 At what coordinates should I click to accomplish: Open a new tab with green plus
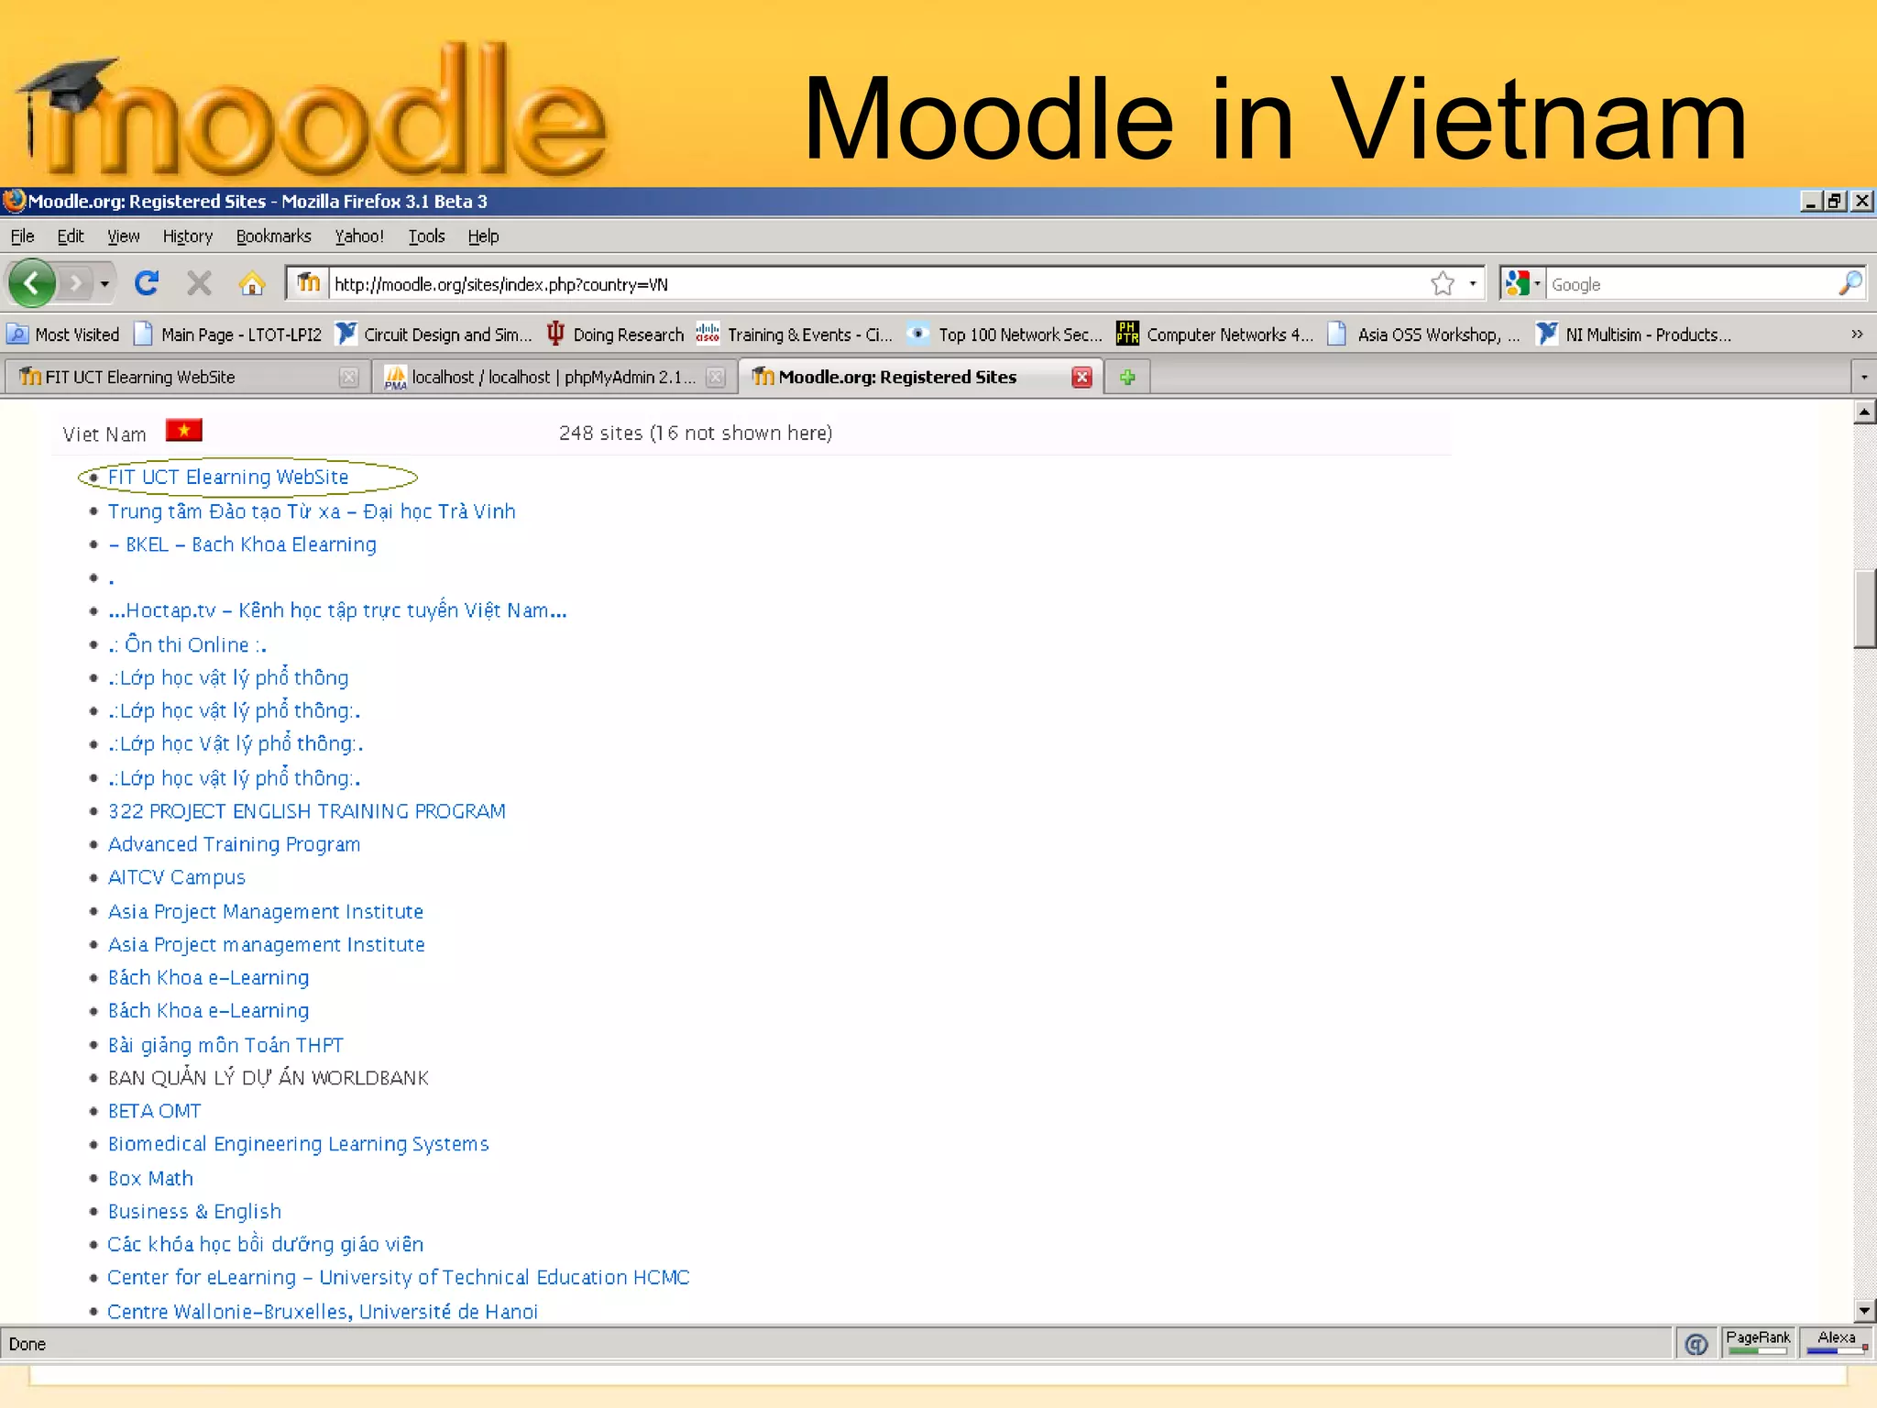[x=1127, y=377]
